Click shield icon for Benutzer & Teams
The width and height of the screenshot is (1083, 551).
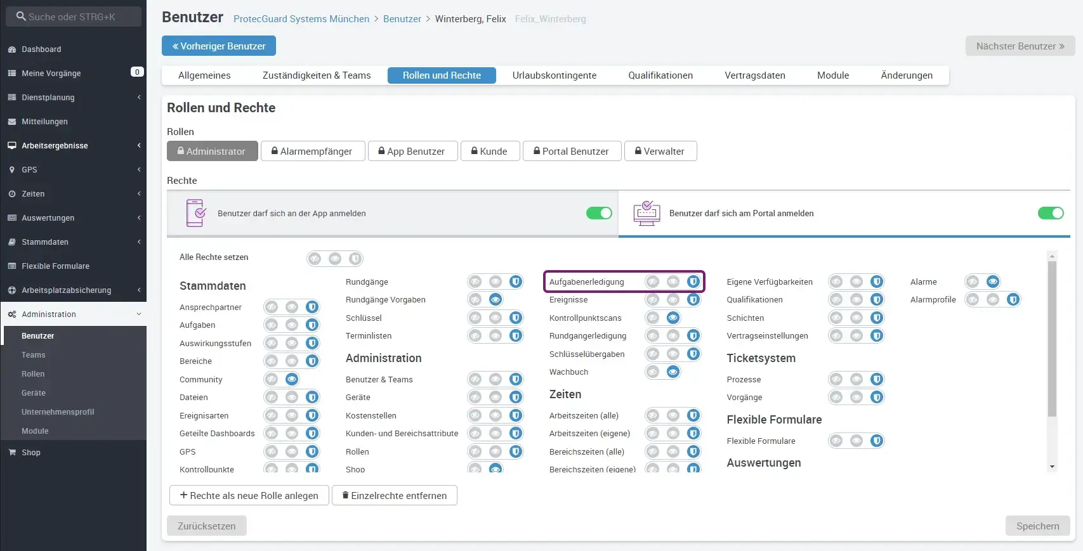(516, 379)
